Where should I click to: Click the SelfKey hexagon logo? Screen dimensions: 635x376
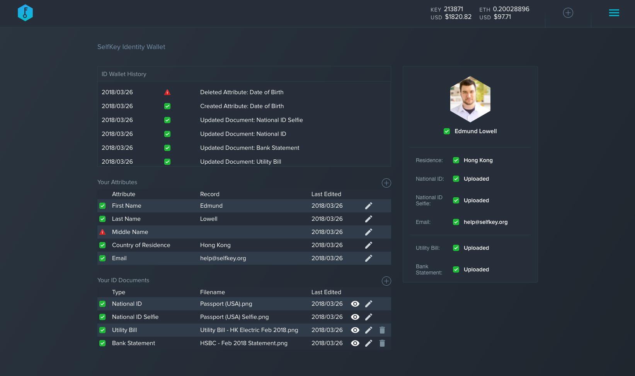pos(25,13)
